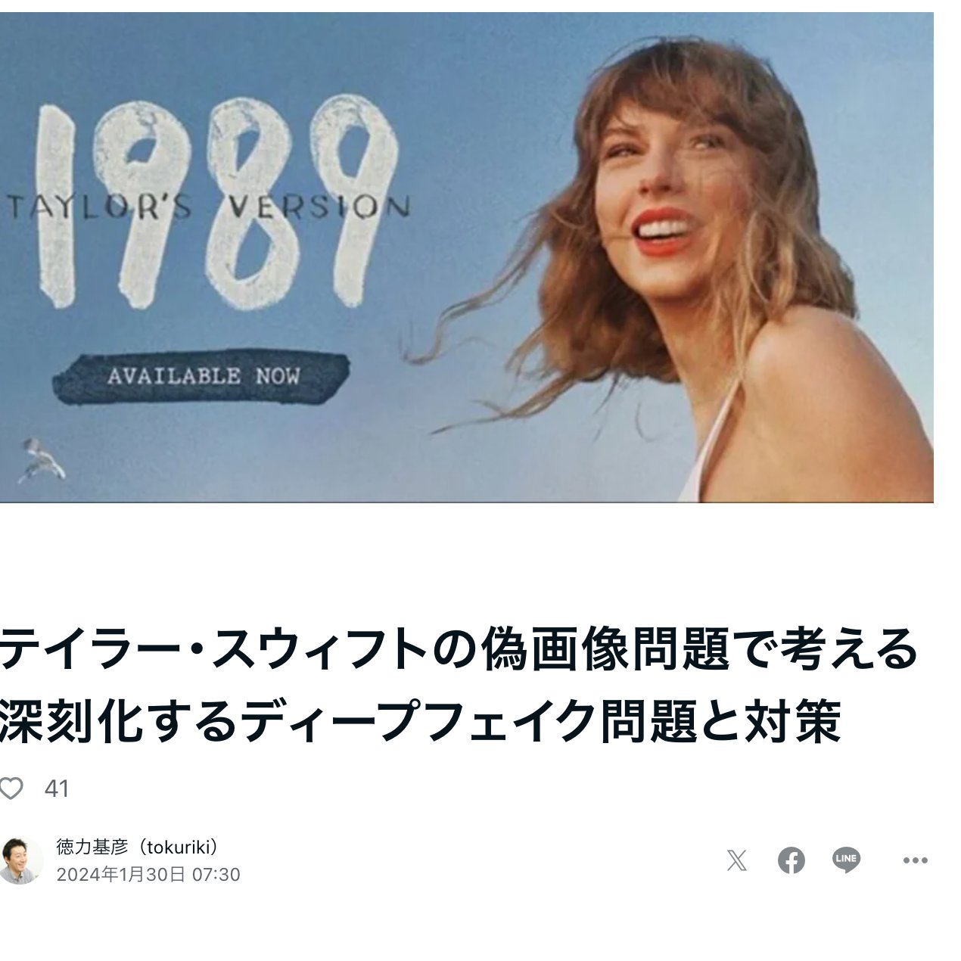961x961 pixels.
Task: Click the headline line 深刻化するディープフェイク問題と対策
Action: 421,720
